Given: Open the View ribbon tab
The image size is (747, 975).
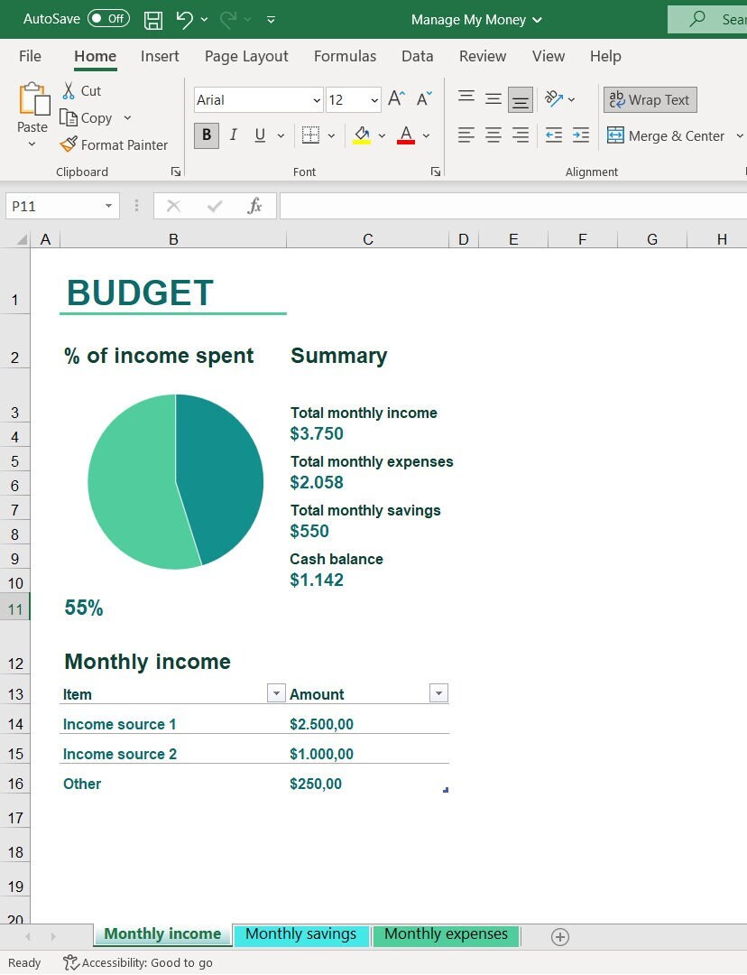Looking at the screenshot, I should click(x=549, y=56).
